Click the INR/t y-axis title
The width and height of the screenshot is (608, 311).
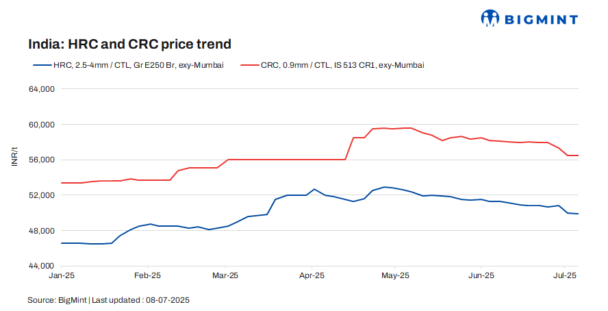click(x=14, y=155)
